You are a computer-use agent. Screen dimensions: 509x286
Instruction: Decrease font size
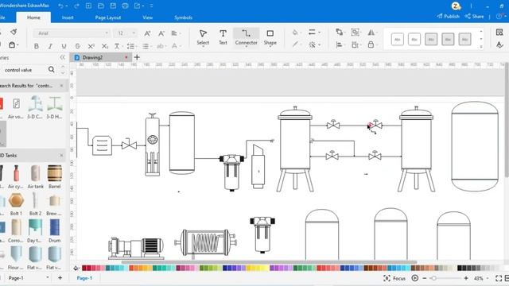tap(161, 33)
